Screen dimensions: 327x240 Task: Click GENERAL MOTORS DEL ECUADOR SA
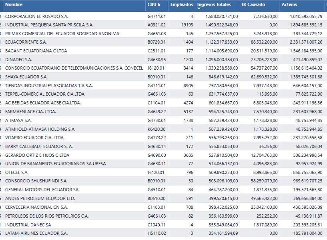42,190
